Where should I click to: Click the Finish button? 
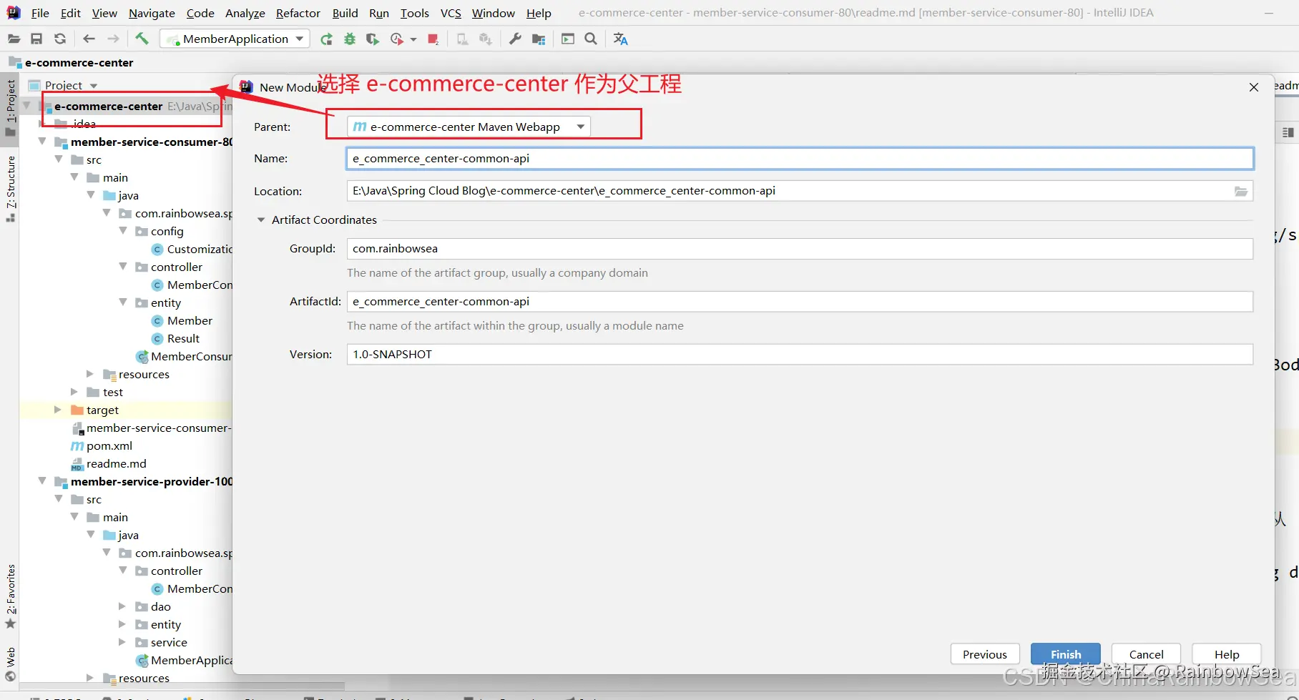coord(1066,654)
